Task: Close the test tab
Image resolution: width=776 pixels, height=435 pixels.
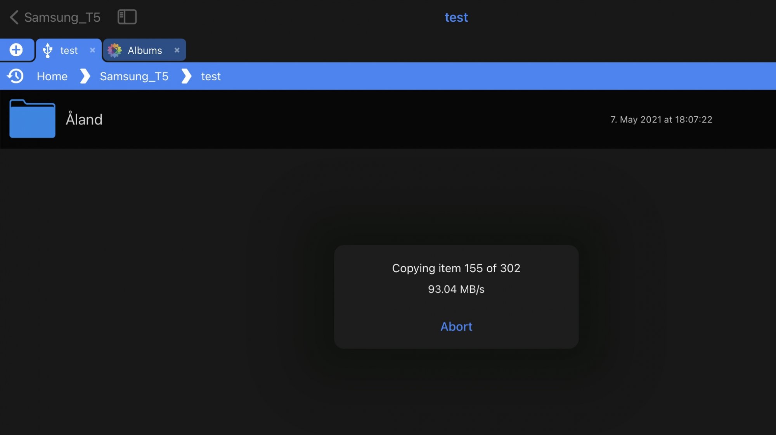Action: tap(92, 50)
